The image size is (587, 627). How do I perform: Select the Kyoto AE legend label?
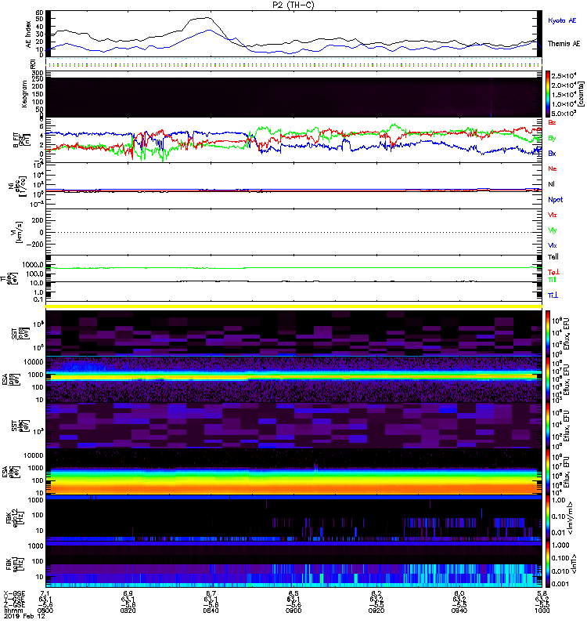click(562, 20)
